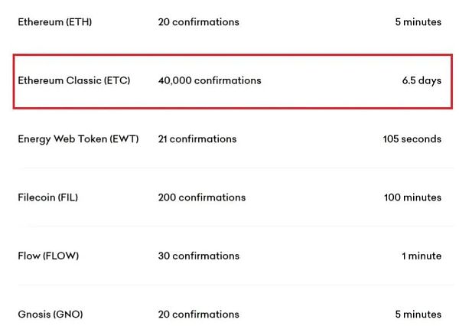The width and height of the screenshot is (459, 326).
Task: Click the 20 confirmations value for Gnosis
Action: pos(198,315)
